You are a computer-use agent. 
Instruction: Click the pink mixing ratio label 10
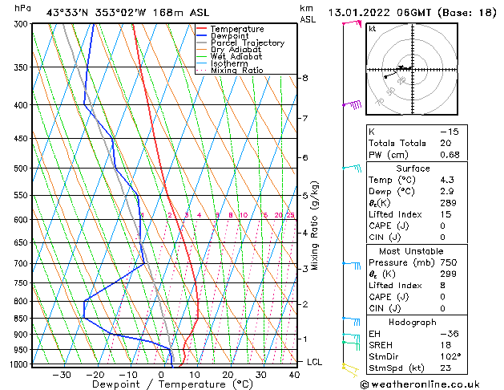(244, 215)
